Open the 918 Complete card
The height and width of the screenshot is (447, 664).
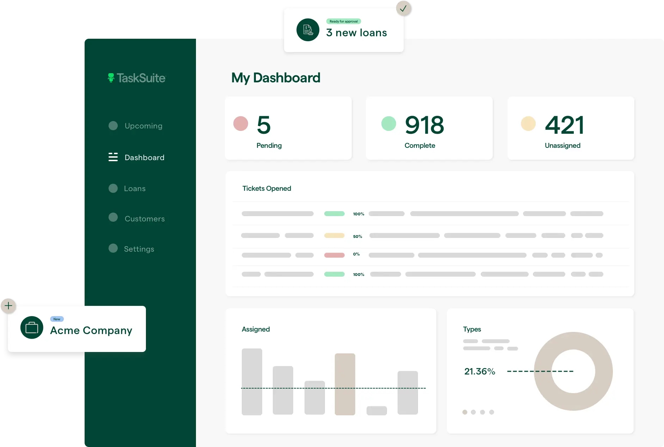coord(429,128)
